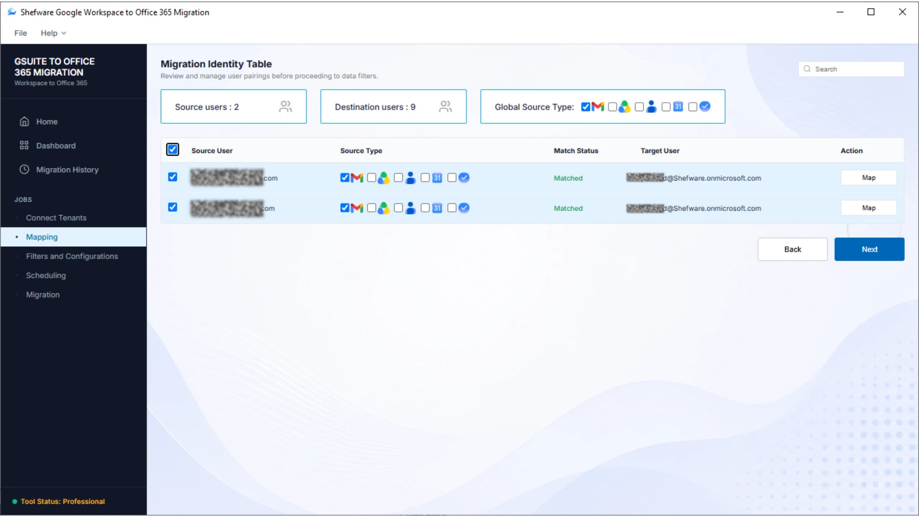Click the Gmail icon in first user row

tap(356, 178)
